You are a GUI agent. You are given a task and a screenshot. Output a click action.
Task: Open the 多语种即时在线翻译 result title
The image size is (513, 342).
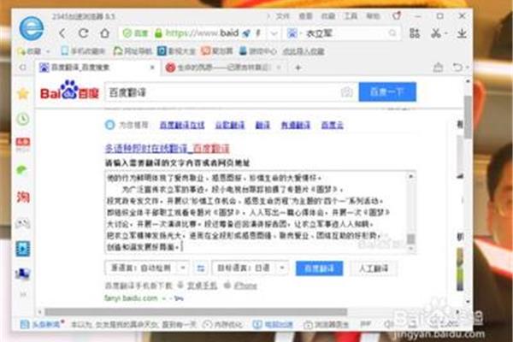[x=167, y=148]
